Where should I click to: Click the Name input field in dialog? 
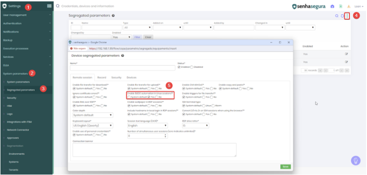click(123, 68)
